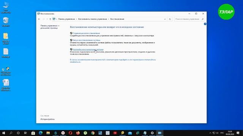243x136 pixels.
Task: Select the zipped folder desktop icon
Action: click(x=6, y=39)
